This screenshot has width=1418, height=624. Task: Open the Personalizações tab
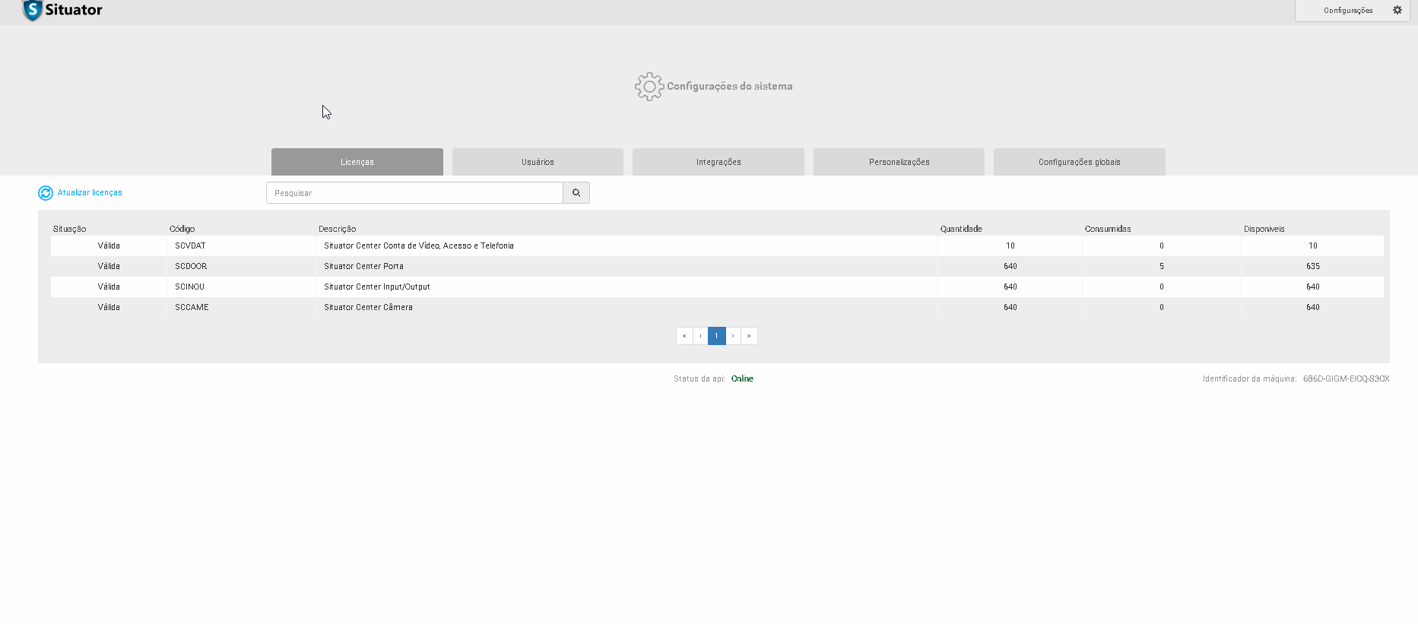pos(899,162)
